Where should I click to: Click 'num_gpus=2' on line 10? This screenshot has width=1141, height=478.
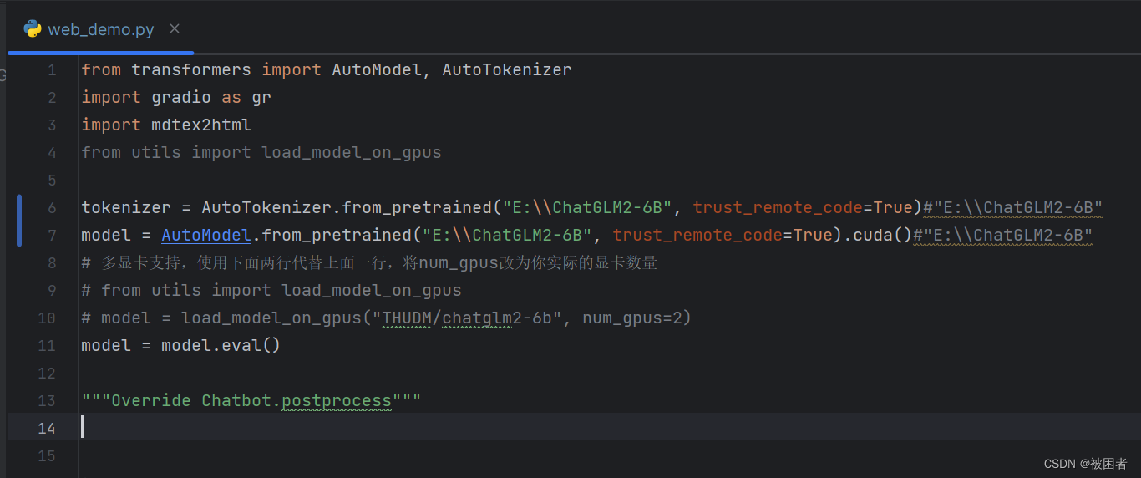pos(632,318)
